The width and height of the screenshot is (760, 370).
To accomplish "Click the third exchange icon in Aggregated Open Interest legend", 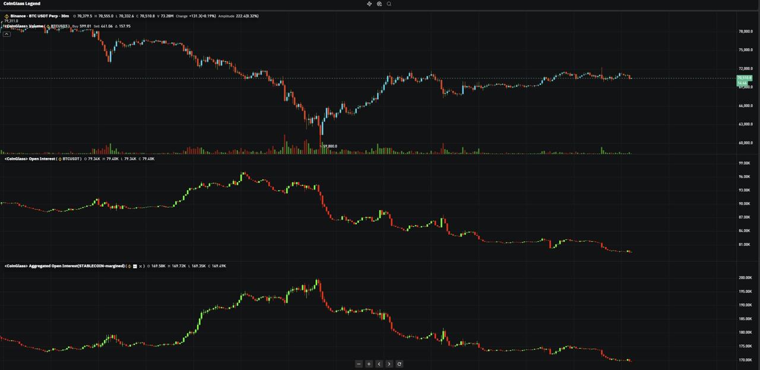I will tap(141, 266).
